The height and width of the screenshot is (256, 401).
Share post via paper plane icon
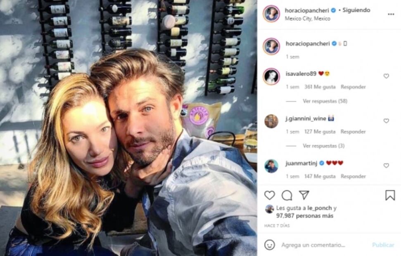[304, 195]
